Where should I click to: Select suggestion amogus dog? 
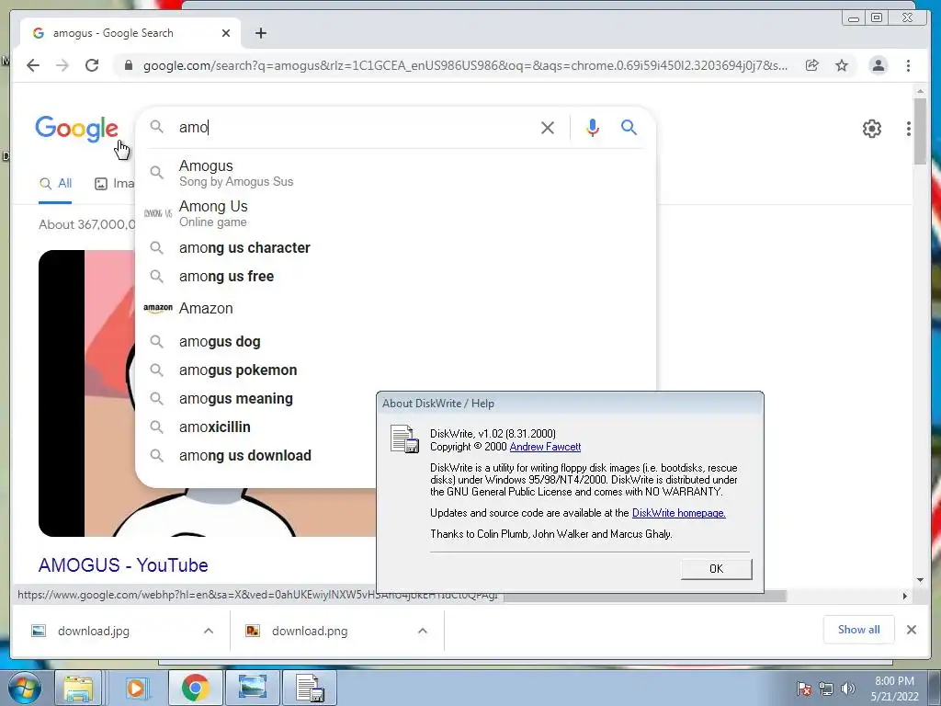coord(396,342)
